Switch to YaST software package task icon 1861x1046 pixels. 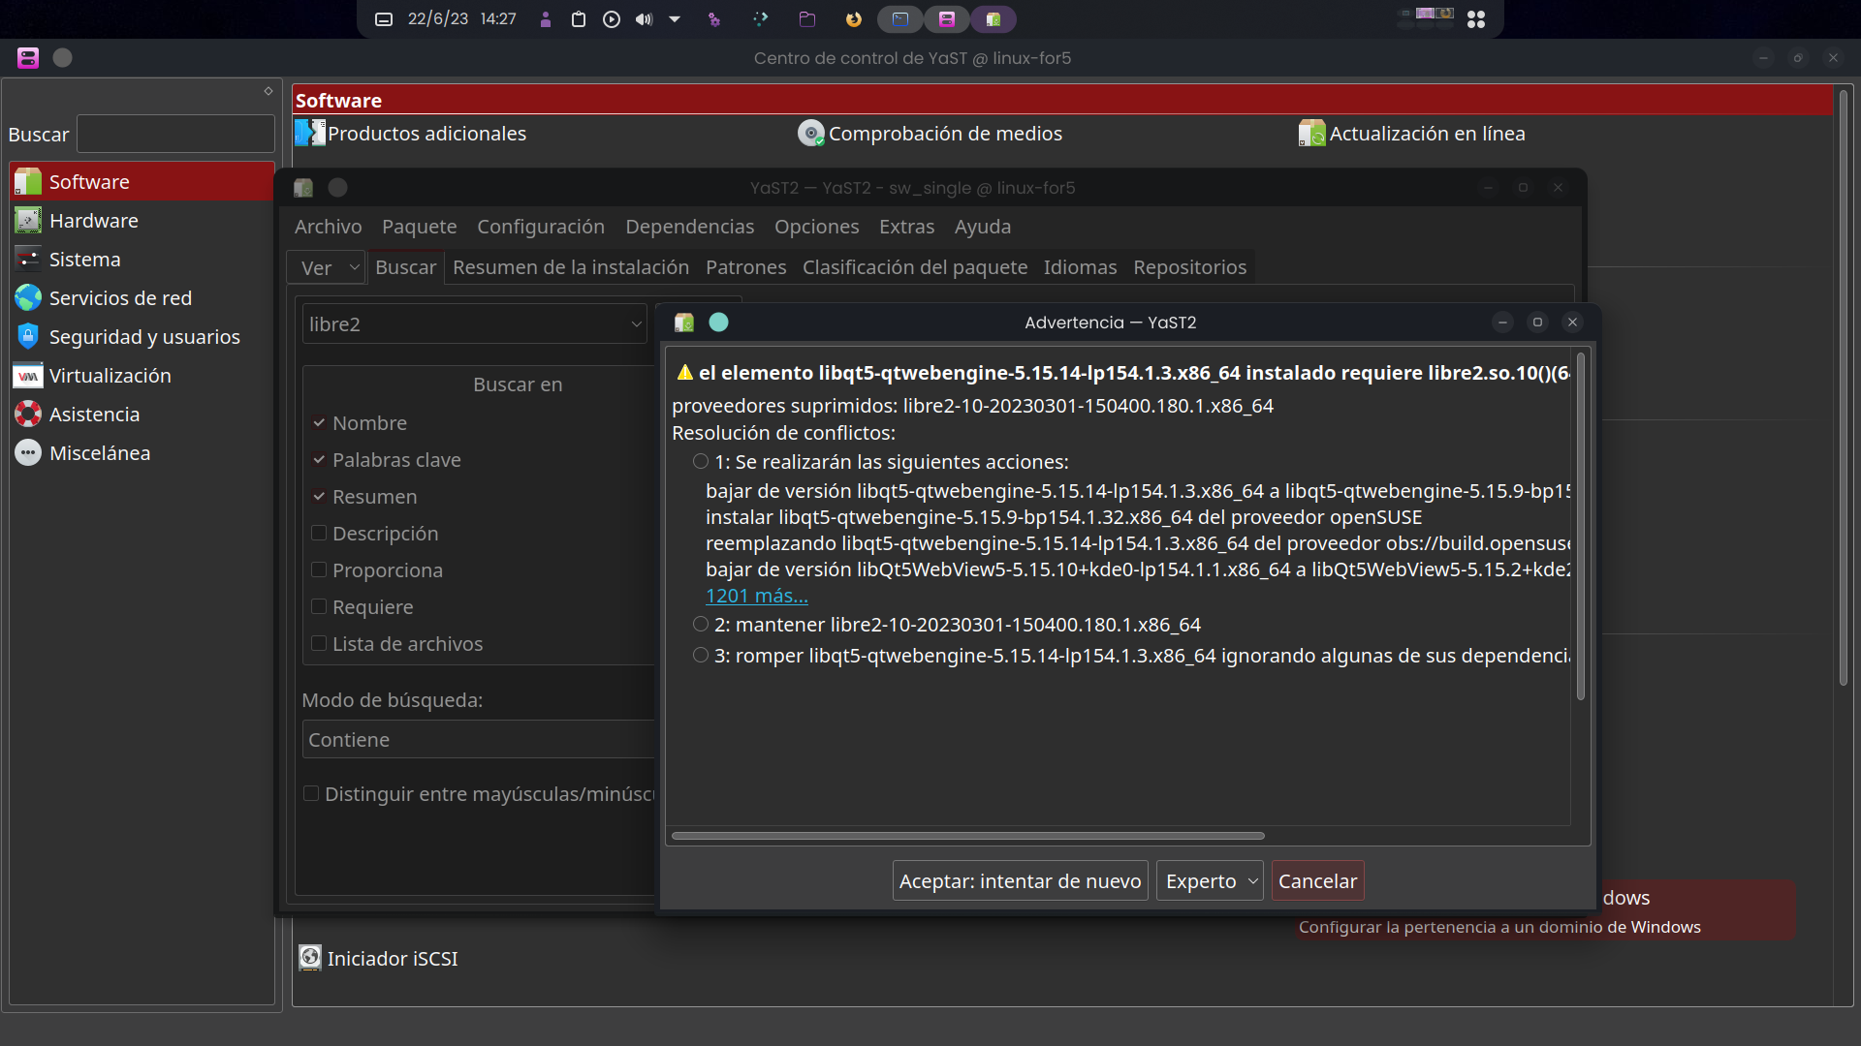point(994,19)
